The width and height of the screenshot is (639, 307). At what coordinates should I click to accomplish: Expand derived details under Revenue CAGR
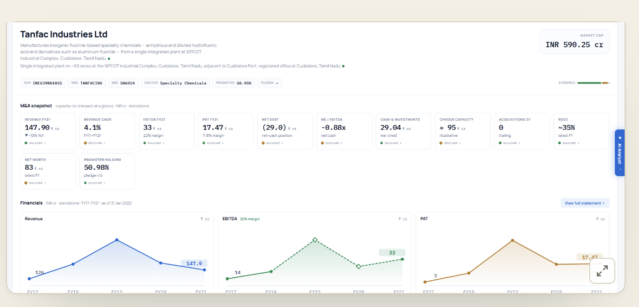coord(95,143)
